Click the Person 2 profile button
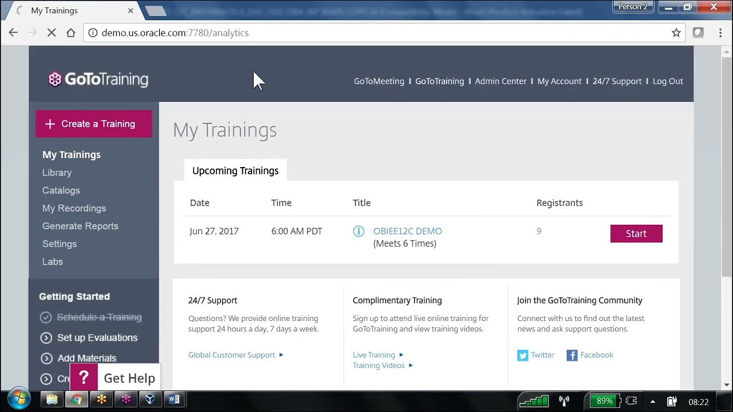This screenshot has width=733, height=412. coord(633,7)
